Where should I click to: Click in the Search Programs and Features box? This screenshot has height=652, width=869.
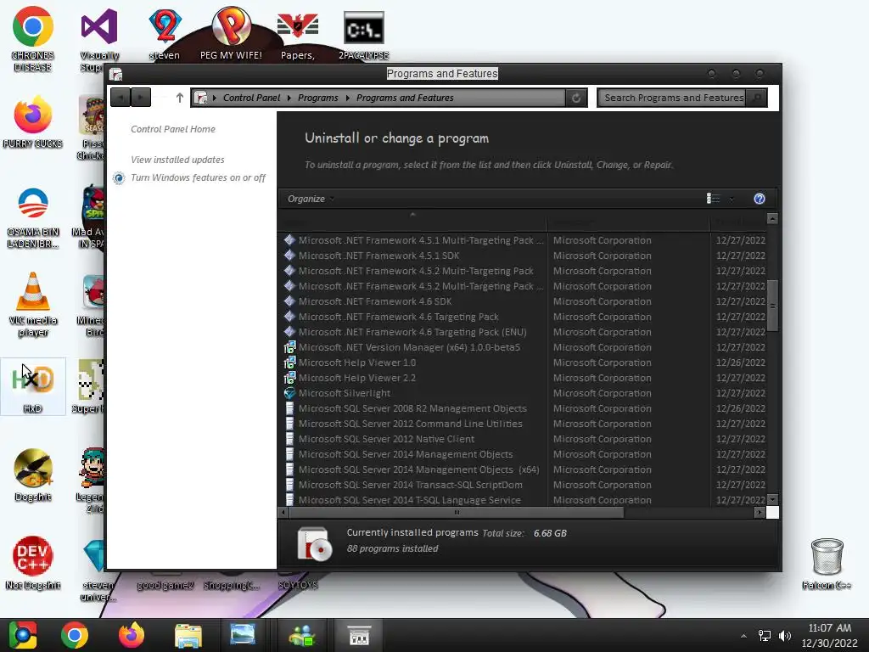tap(673, 98)
